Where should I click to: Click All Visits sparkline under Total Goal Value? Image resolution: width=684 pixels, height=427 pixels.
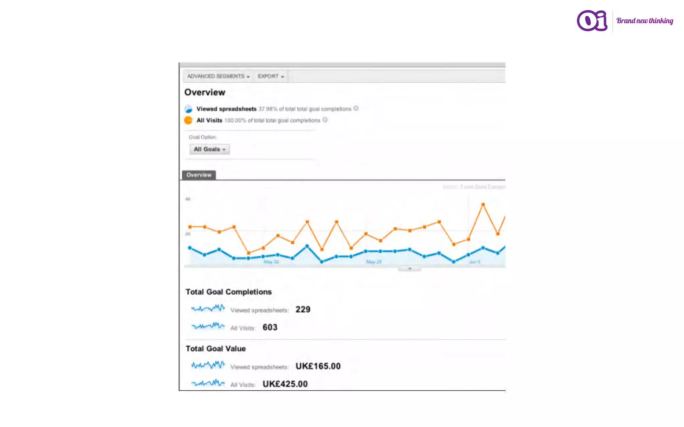click(x=208, y=383)
